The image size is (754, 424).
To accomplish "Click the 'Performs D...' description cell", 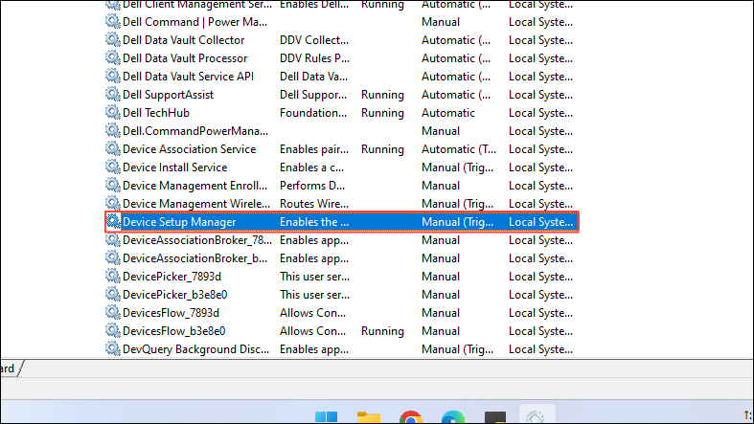I will [312, 186].
